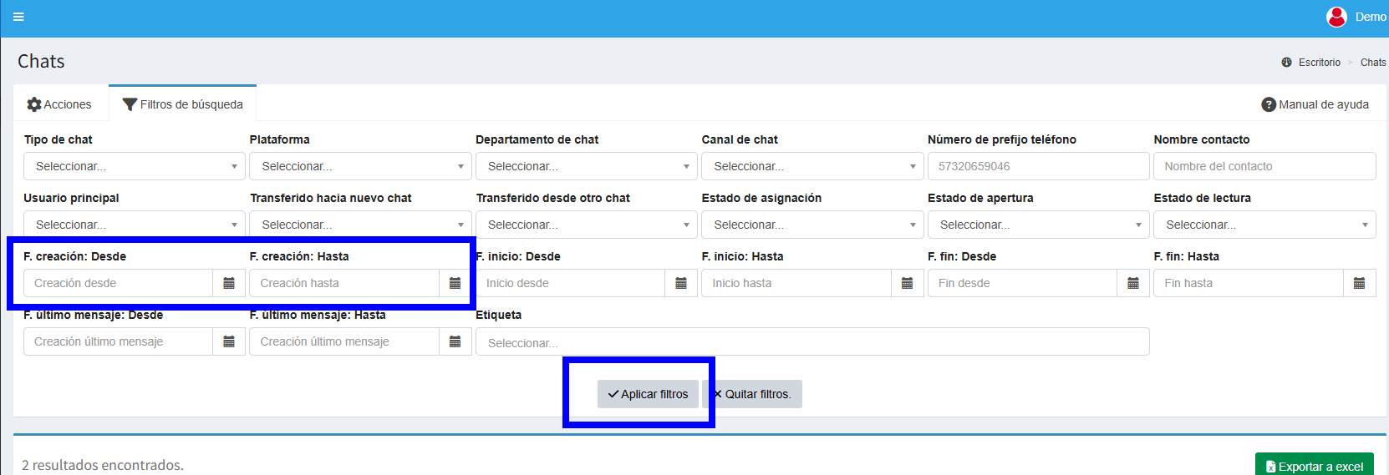Focus the Creación hasta date field
1389x475 pixels.
coord(344,283)
